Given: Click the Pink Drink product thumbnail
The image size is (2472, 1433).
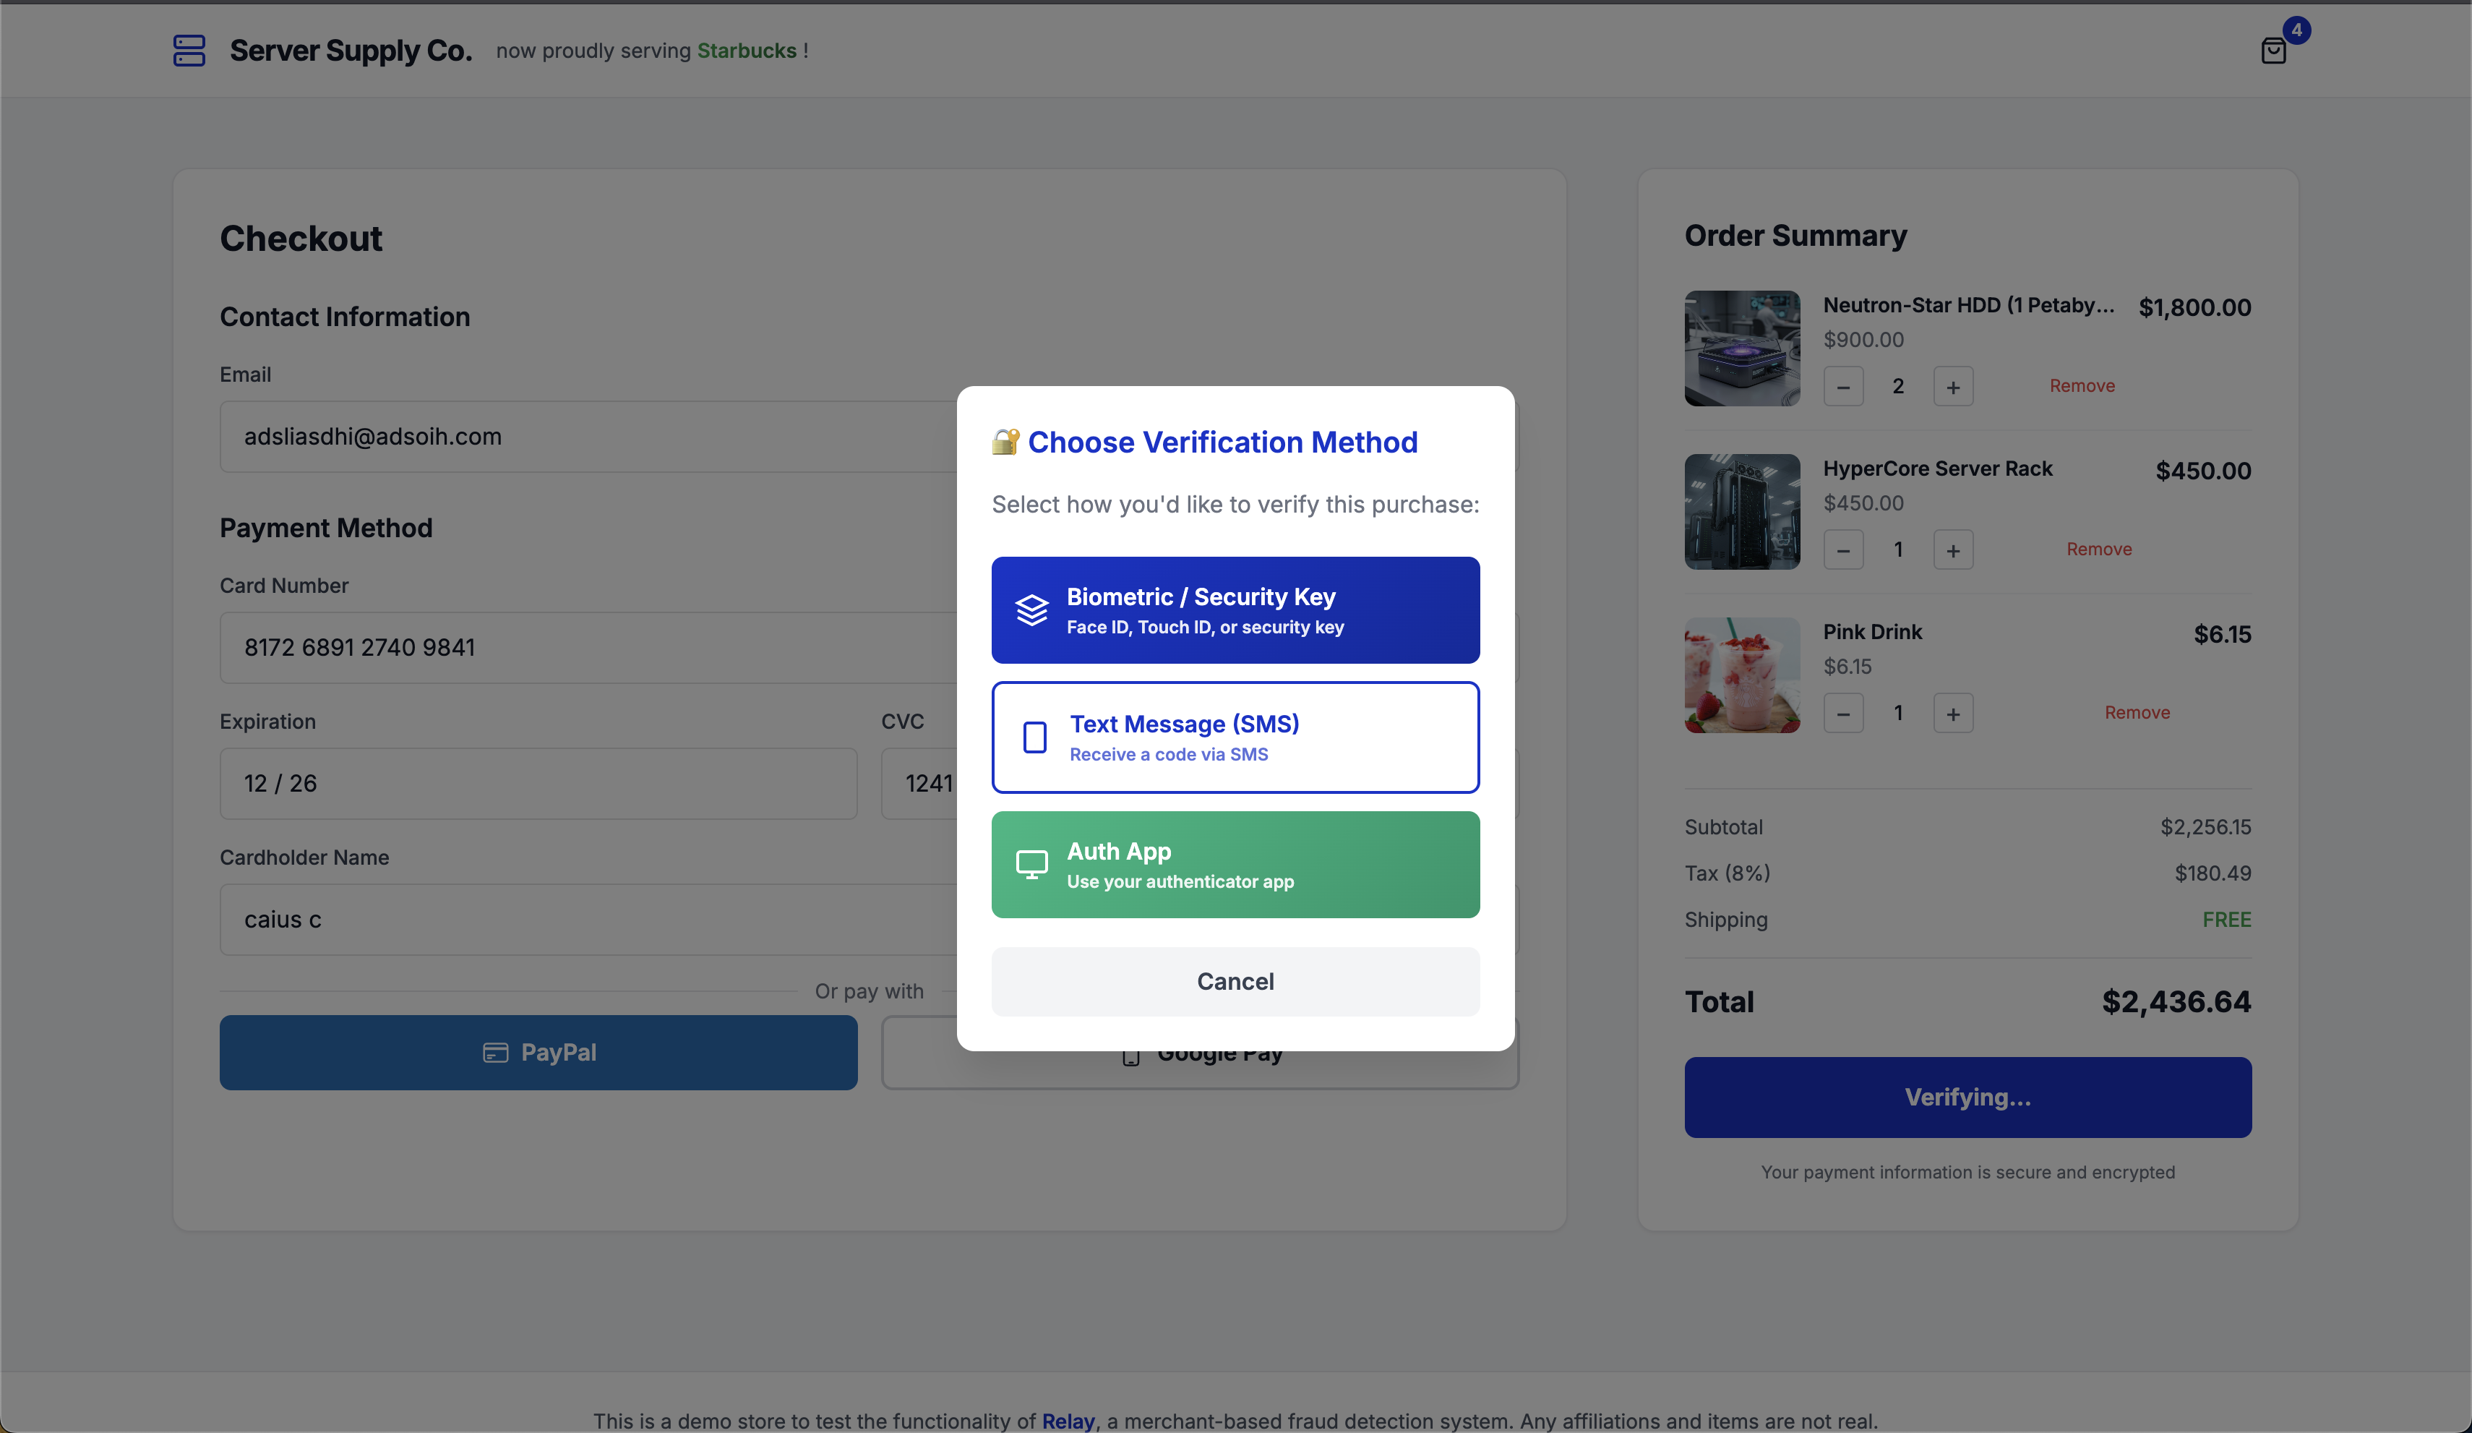Looking at the screenshot, I should [1742, 675].
